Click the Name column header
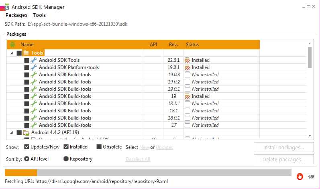This screenshot has height=189, width=320. (x=27, y=45)
